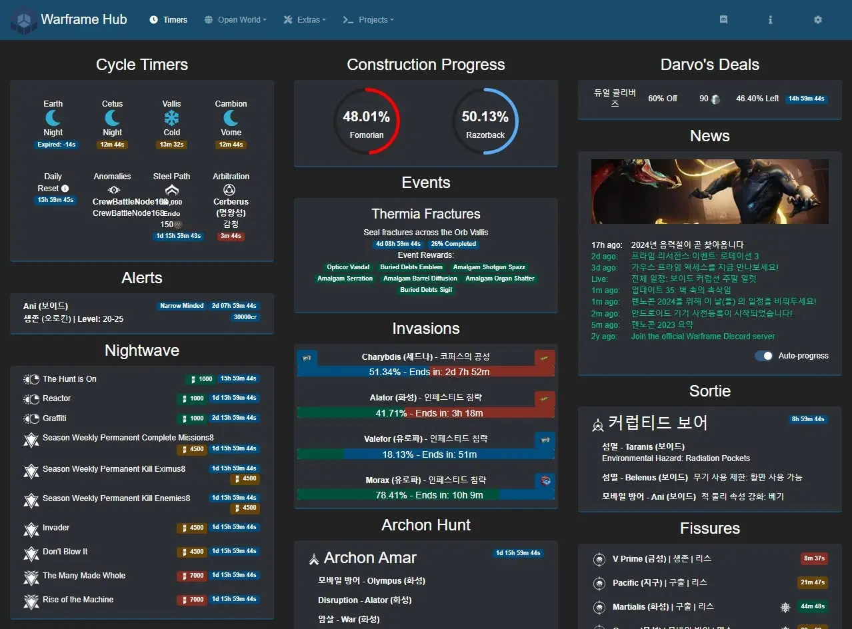Click the Darvo's Deals 14h 59m 44s timer

(x=807, y=99)
